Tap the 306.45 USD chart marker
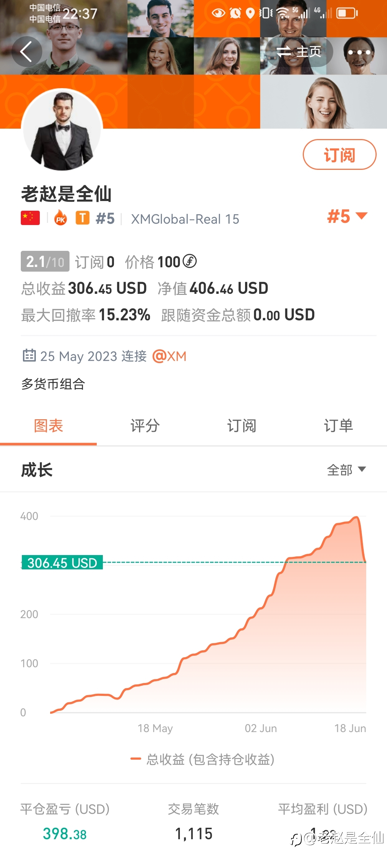The width and height of the screenshot is (387, 860). (62, 562)
